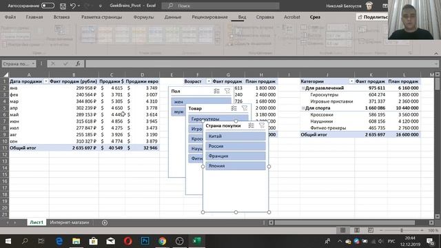Add a new sheet with the plus icon

105,223
